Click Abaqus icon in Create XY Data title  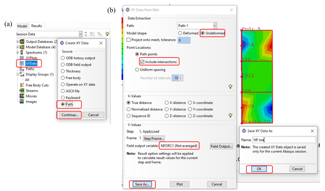pyautogui.click(x=62, y=43)
